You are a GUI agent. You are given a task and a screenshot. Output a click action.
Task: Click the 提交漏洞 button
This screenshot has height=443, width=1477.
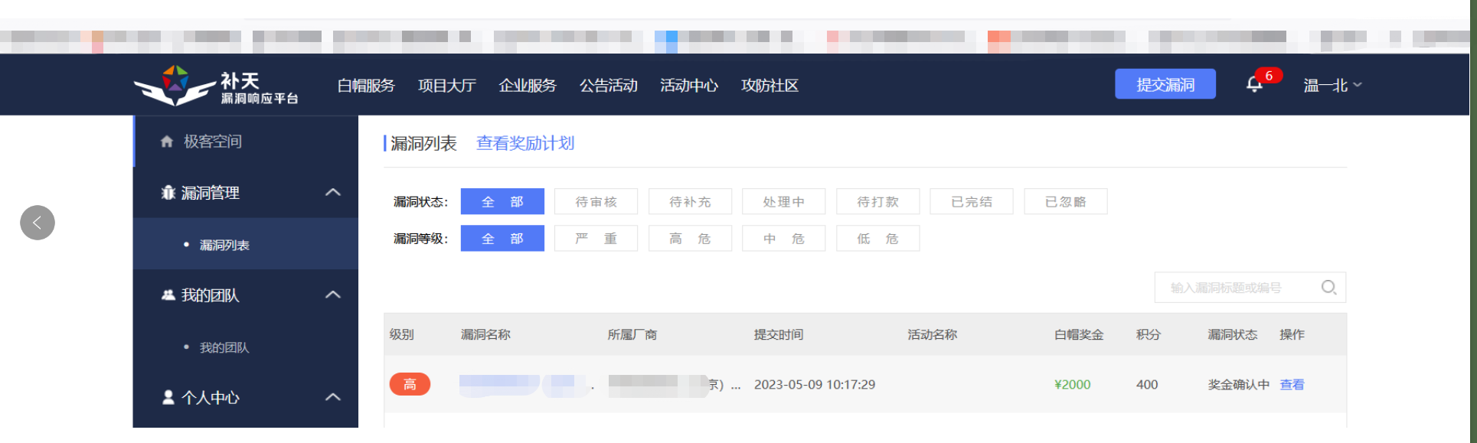[x=1165, y=84]
